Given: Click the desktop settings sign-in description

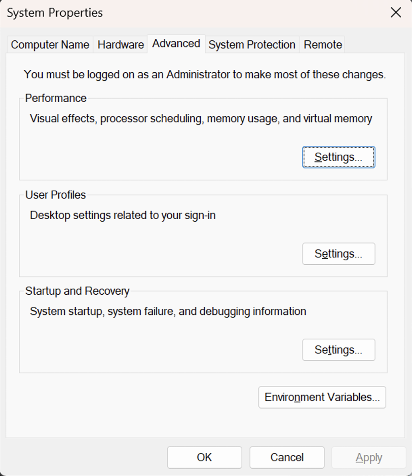Looking at the screenshot, I should 123,215.
